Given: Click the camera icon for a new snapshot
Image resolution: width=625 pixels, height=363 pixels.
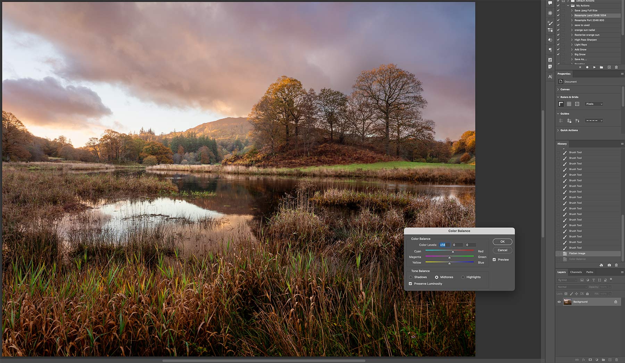Looking at the screenshot, I should click(609, 265).
